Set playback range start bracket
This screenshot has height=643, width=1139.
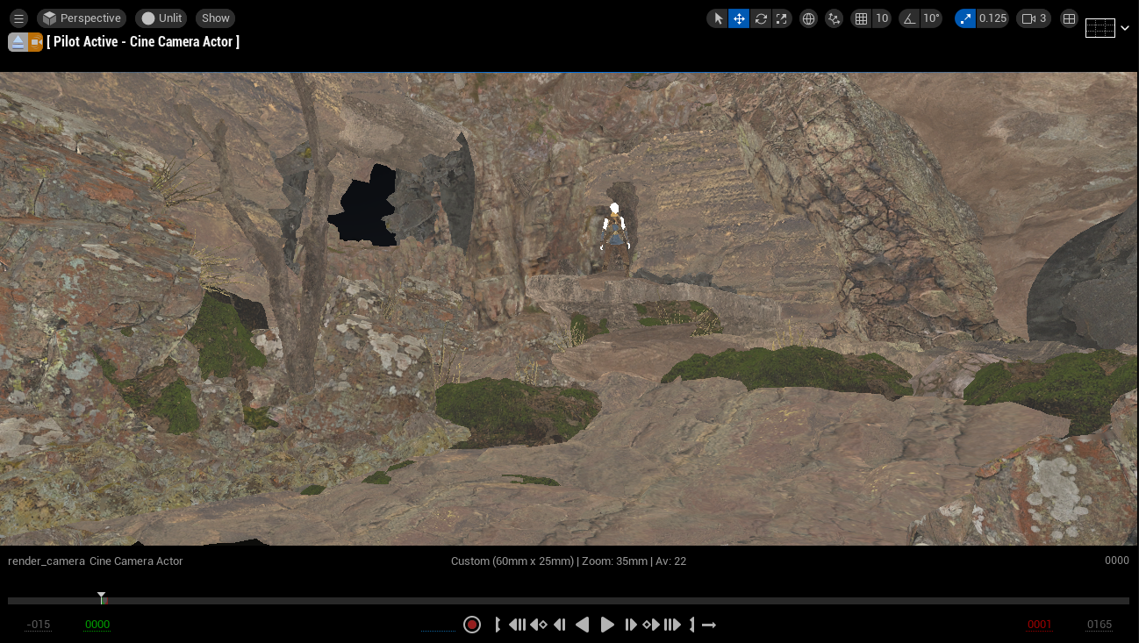[x=498, y=625]
